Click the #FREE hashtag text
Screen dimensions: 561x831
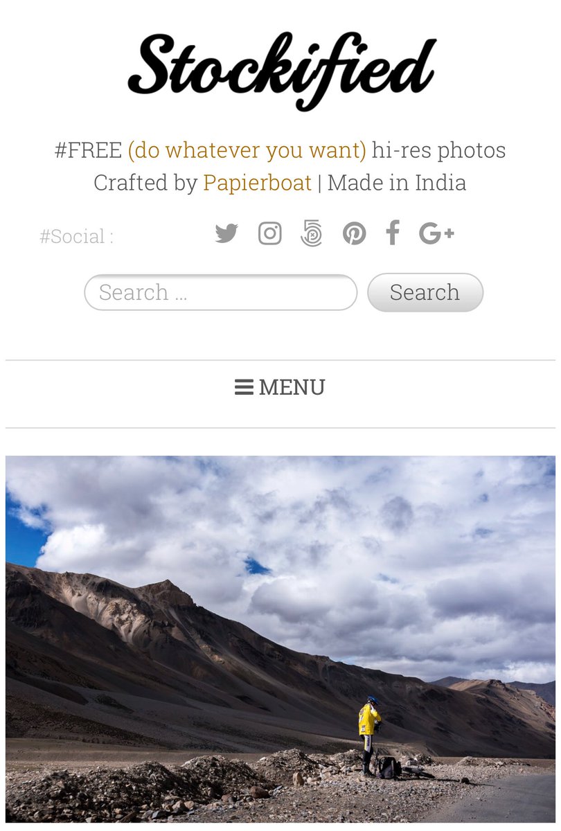tap(88, 150)
